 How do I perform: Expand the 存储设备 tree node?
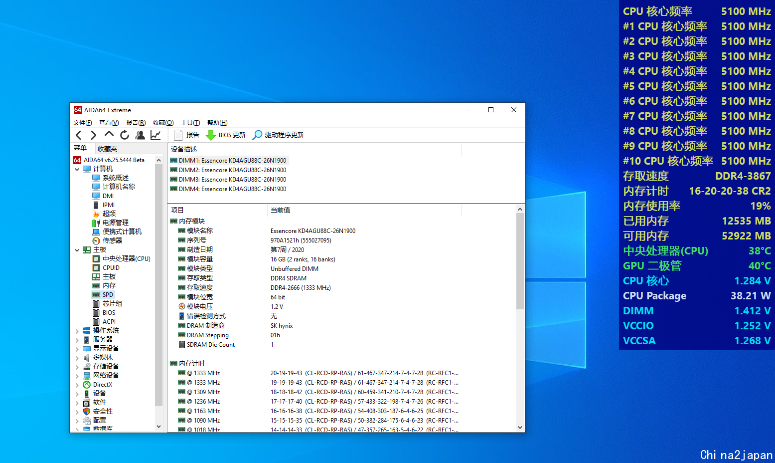click(77, 367)
